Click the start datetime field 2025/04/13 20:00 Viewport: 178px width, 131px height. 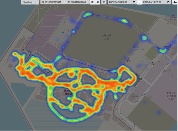[x=122, y=2]
